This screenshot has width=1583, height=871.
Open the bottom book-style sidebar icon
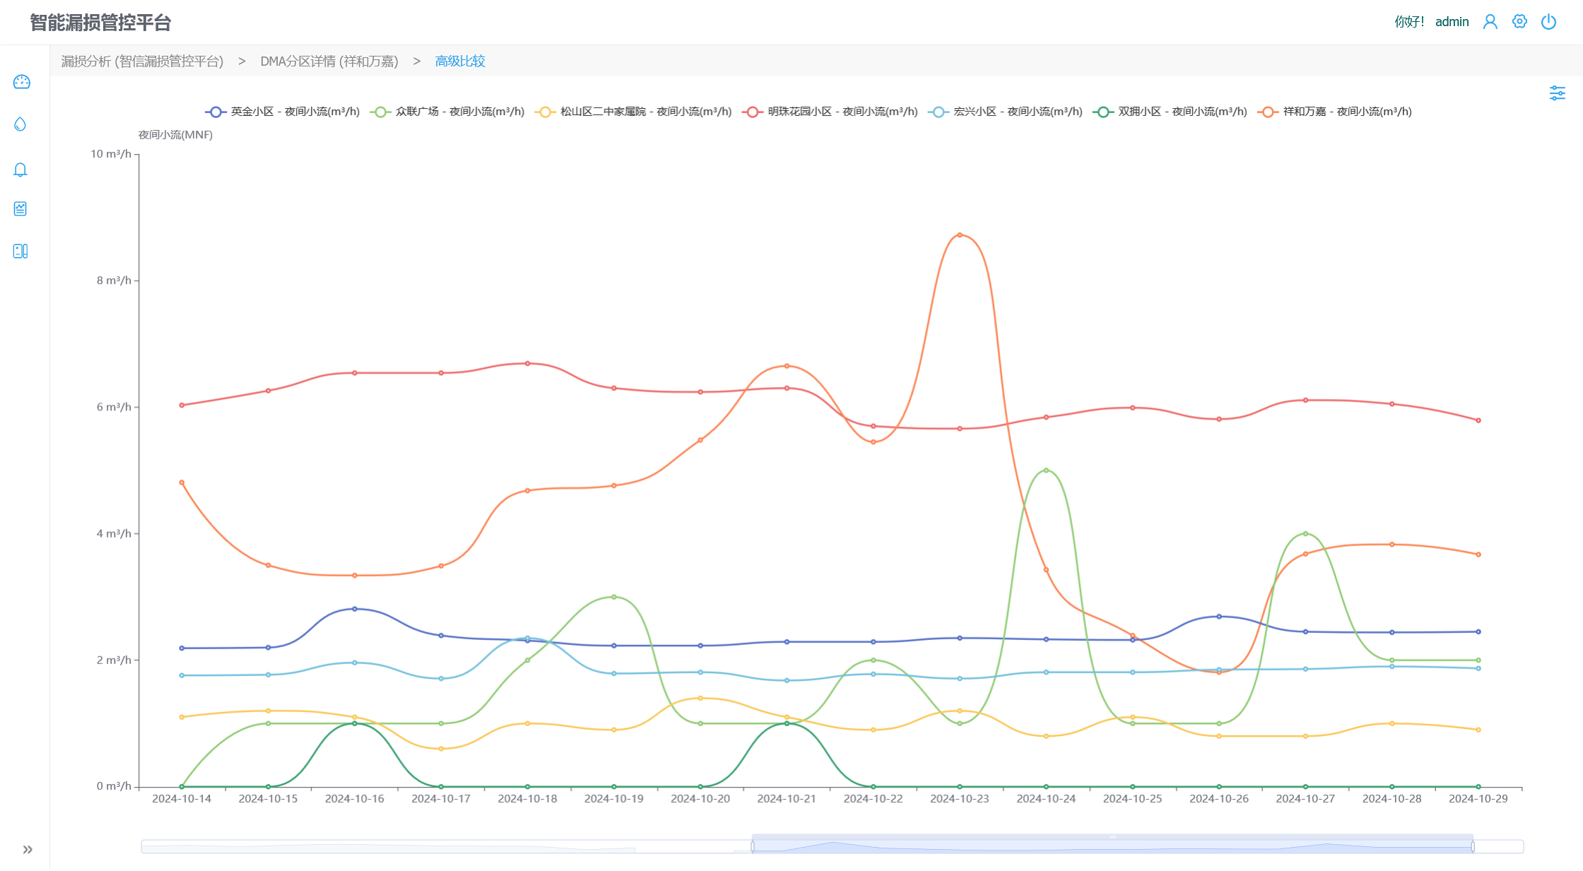tap(20, 251)
